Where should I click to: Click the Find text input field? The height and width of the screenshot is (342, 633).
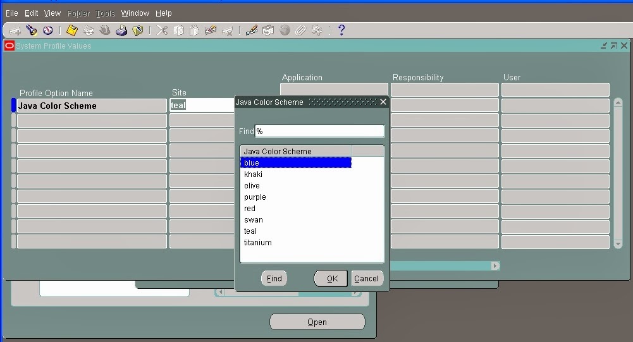click(320, 131)
